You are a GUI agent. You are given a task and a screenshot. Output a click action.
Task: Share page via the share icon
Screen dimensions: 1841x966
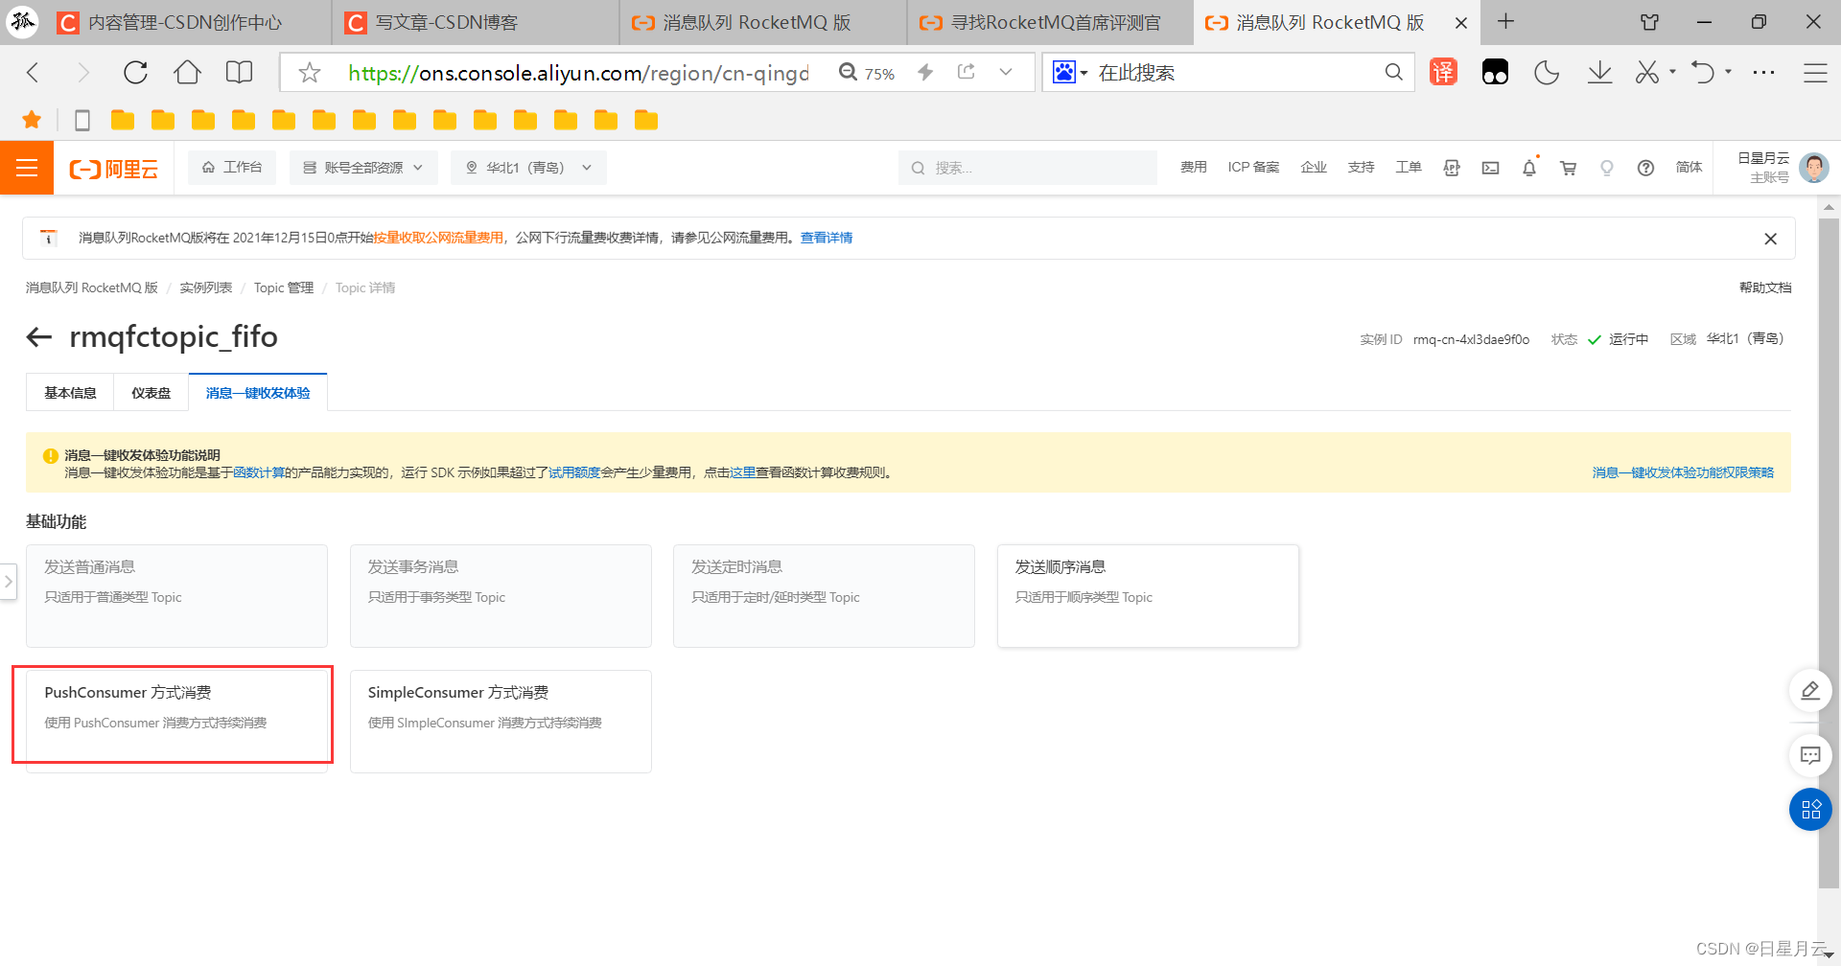click(967, 73)
